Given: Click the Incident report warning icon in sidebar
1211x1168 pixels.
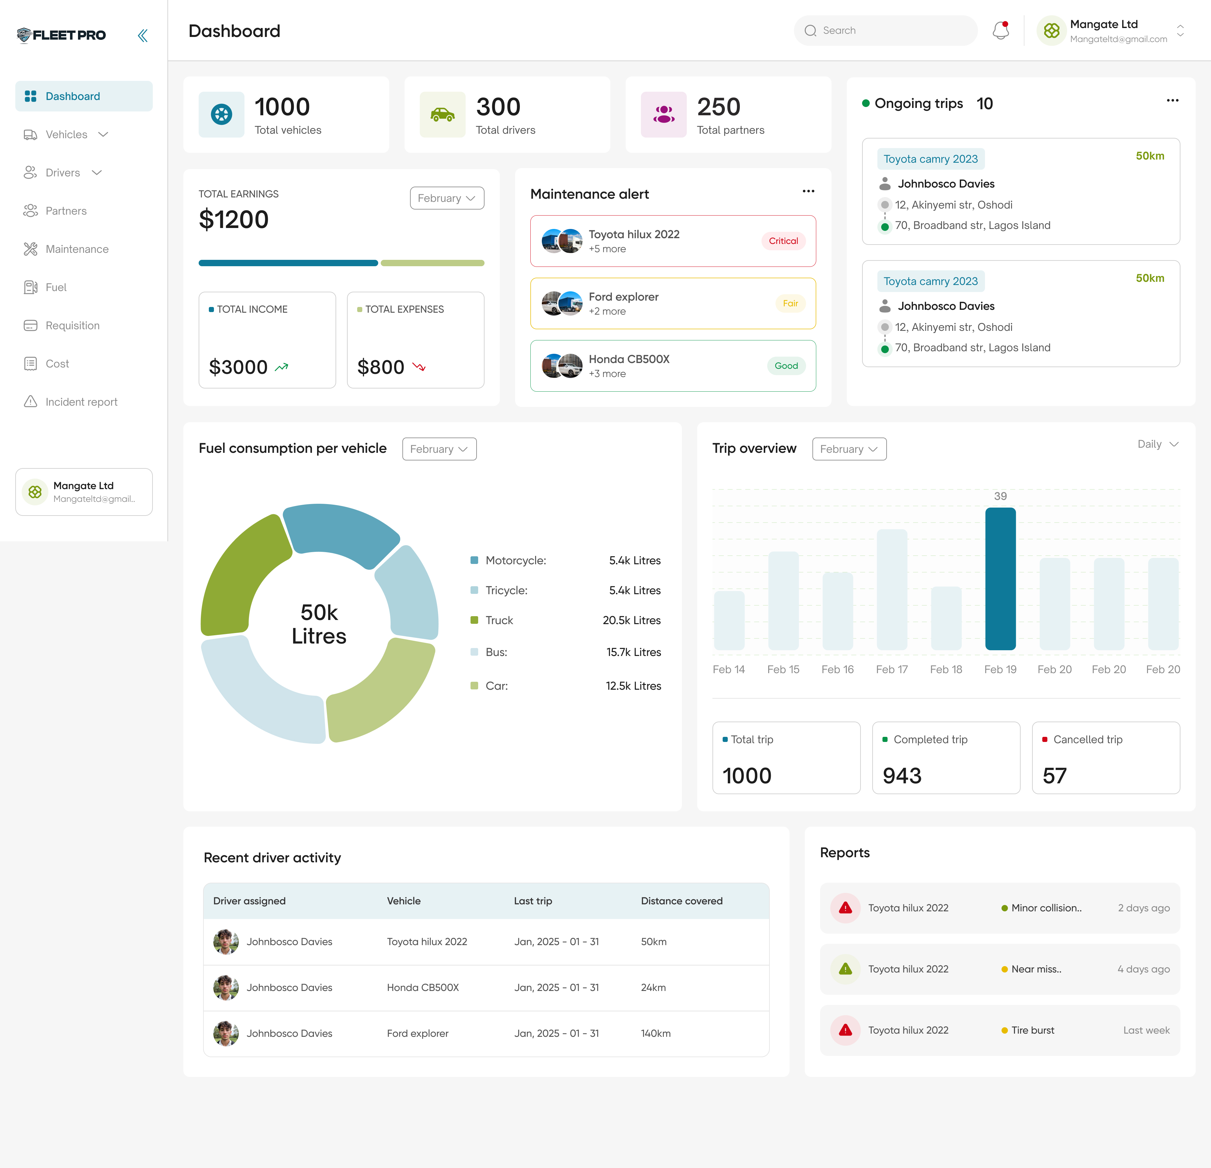Looking at the screenshot, I should (x=30, y=402).
